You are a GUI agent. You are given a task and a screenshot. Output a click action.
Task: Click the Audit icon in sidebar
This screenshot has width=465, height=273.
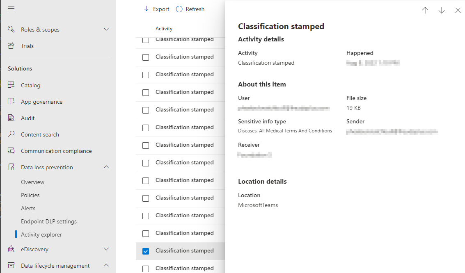coord(11,118)
